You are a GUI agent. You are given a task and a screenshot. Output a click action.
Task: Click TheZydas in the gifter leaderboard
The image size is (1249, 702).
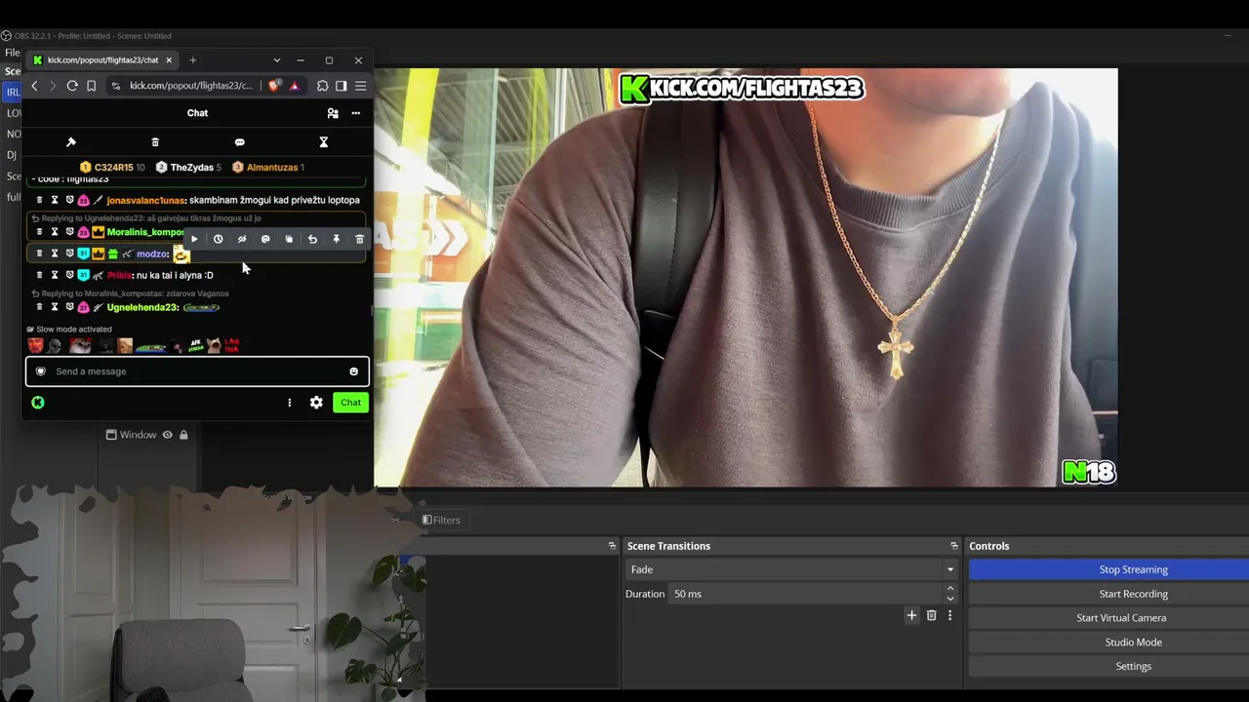(x=188, y=168)
